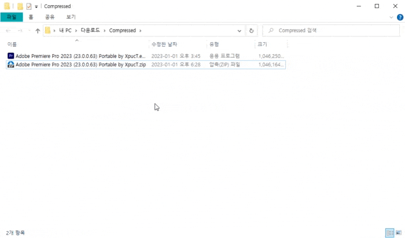Click the 1,046,250 size cell

point(271,56)
